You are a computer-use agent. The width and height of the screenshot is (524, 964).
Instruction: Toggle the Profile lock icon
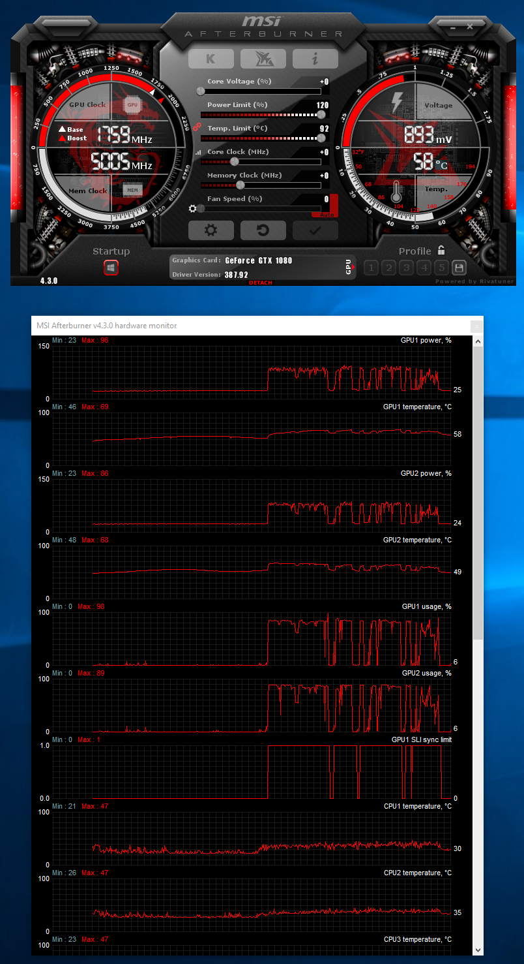point(441,250)
